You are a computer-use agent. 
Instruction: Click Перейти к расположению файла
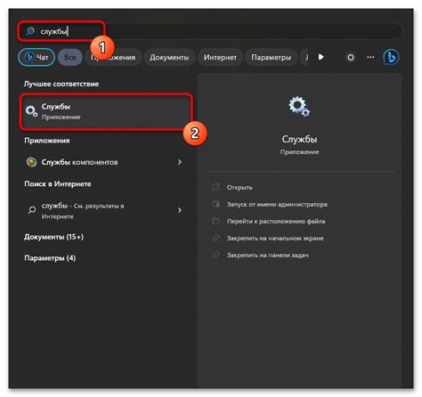[x=276, y=222]
